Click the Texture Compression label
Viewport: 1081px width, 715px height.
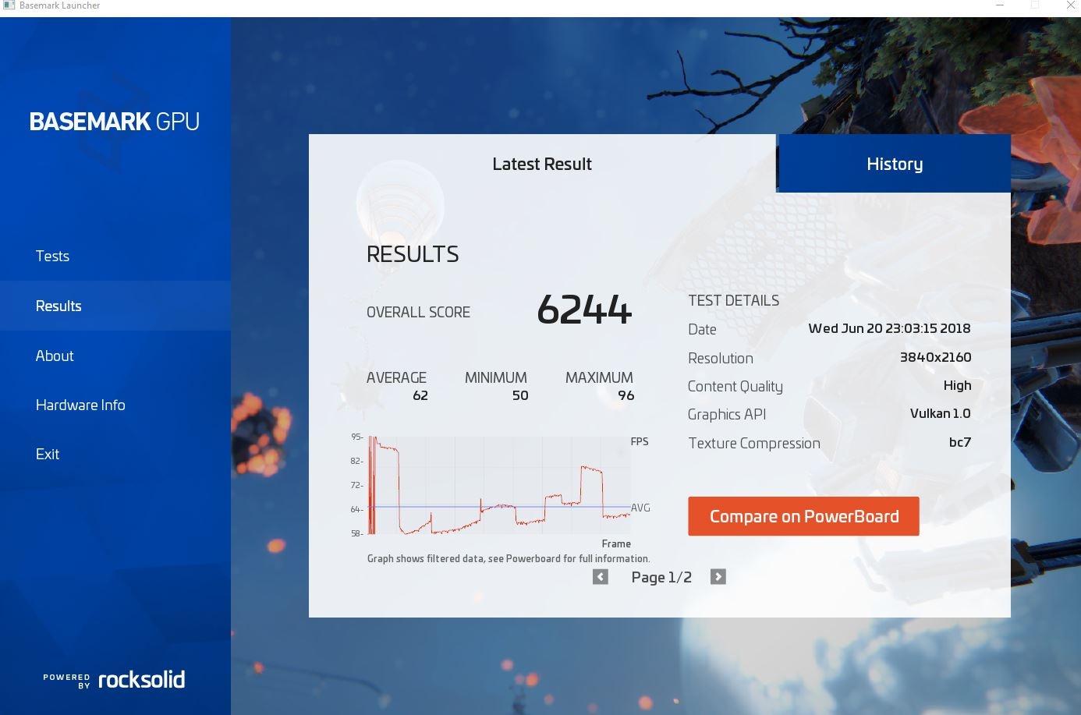(x=753, y=443)
